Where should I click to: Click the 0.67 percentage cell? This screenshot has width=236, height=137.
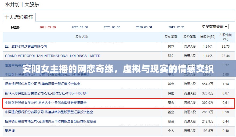(x=226, y=93)
